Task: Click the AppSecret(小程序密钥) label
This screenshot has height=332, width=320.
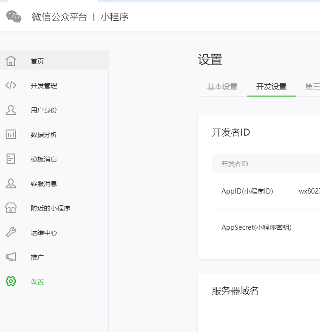Action: coord(256,227)
